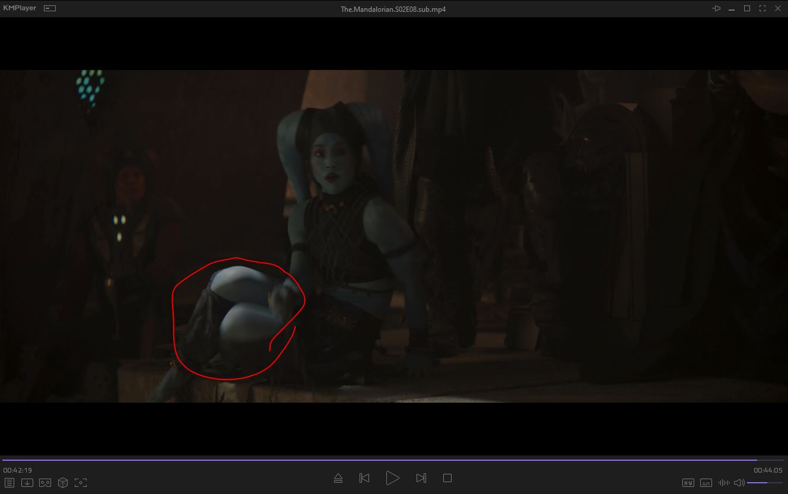Click the screen capture frame icon

click(x=81, y=483)
